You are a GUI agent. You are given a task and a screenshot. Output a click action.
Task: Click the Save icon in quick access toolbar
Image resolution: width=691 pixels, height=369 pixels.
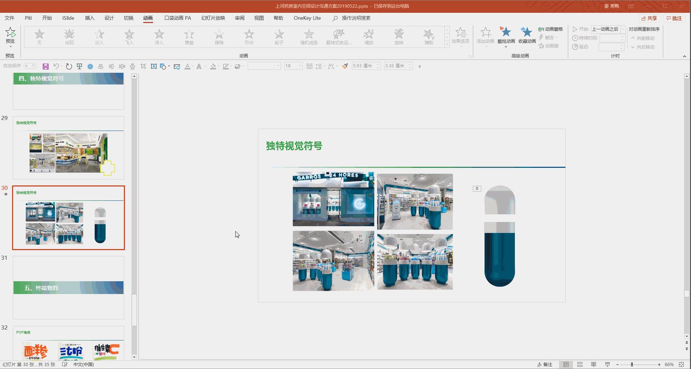(x=46, y=66)
